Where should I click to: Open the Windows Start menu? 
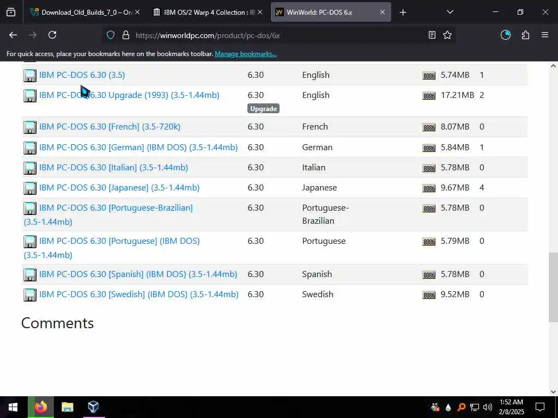pyautogui.click(x=13, y=407)
